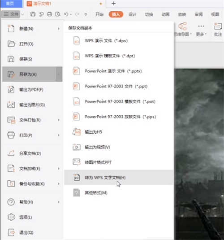
Task: Expand the 新建(N) submenu arrow
Action: pyautogui.click(x=59, y=29)
